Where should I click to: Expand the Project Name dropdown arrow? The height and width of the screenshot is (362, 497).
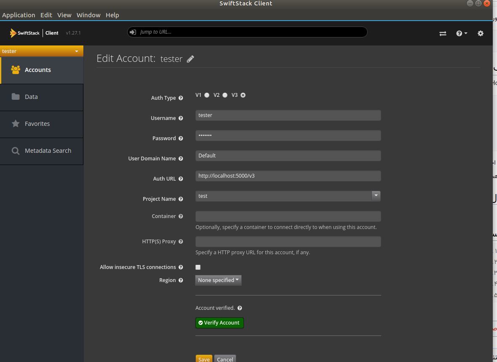tap(376, 196)
